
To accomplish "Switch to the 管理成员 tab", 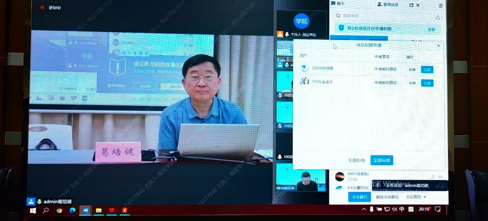I will pyautogui.click(x=389, y=4).
